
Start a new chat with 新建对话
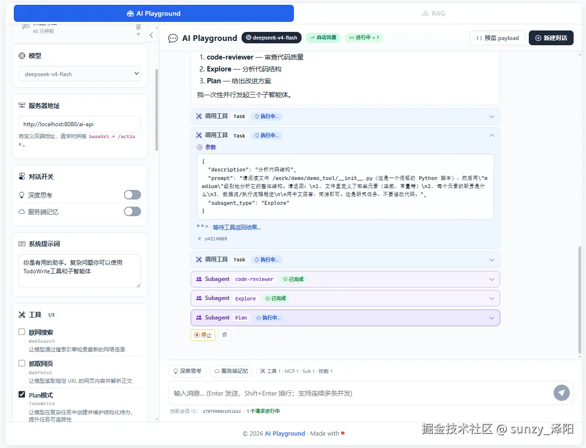[551, 38]
